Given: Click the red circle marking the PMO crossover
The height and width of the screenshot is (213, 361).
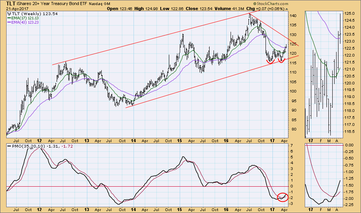Looking at the screenshot, I should [283, 197].
